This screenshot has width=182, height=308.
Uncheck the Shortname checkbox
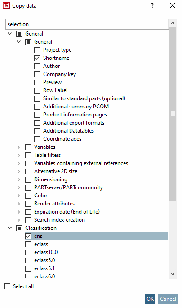click(37, 58)
